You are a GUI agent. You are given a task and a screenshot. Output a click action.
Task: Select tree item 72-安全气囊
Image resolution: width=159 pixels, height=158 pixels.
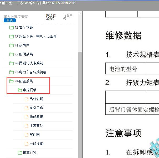[x=24, y=28]
